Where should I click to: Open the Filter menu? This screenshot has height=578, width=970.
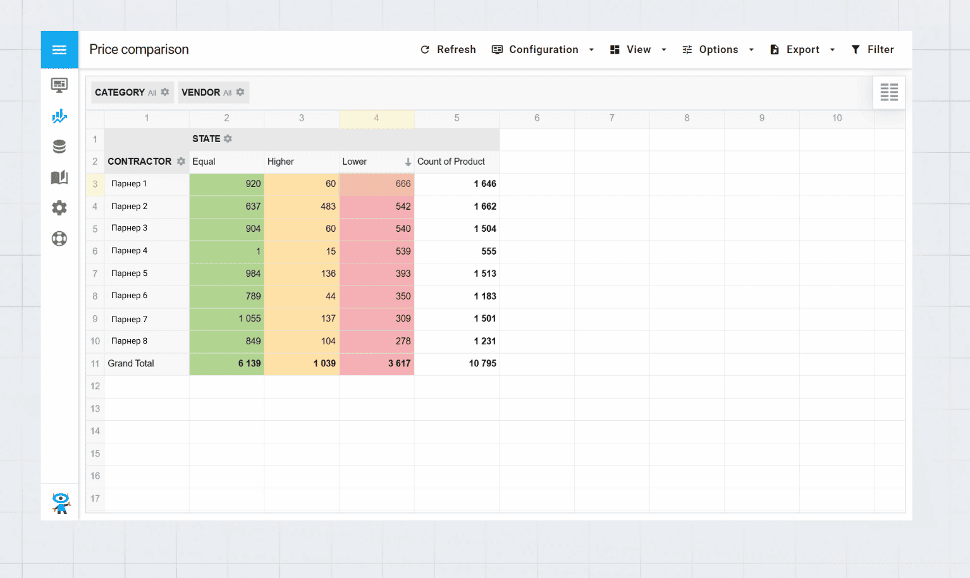pyautogui.click(x=873, y=49)
